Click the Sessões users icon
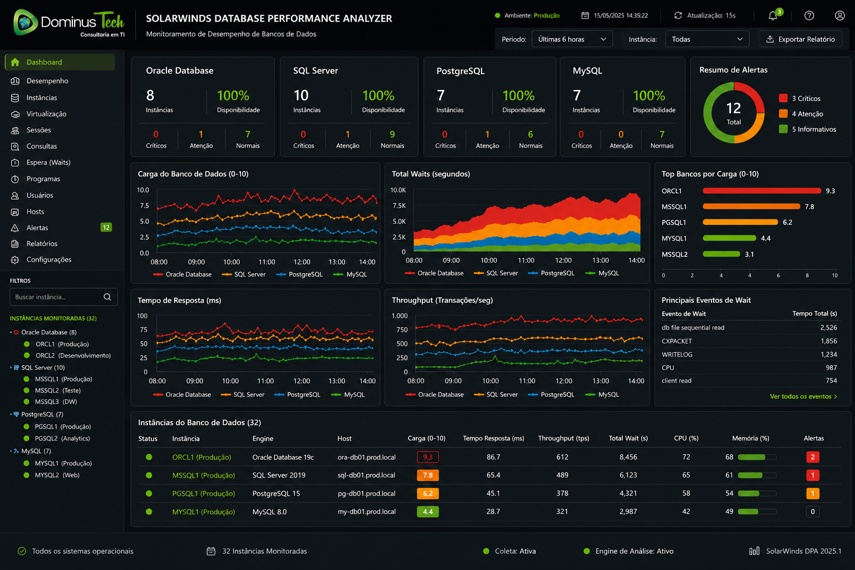The height and width of the screenshot is (570, 855). point(15,130)
